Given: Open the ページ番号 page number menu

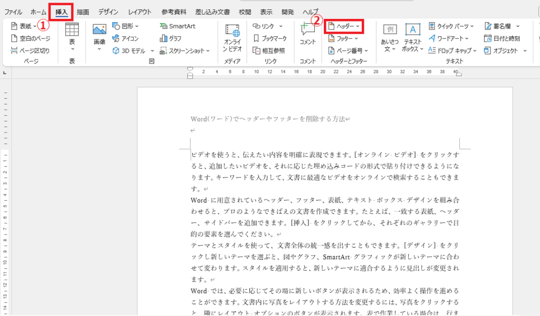Looking at the screenshot, I should (348, 51).
